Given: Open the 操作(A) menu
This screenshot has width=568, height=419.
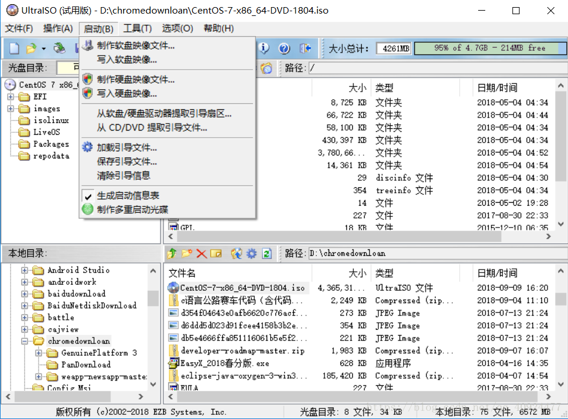Looking at the screenshot, I should 58,28.
